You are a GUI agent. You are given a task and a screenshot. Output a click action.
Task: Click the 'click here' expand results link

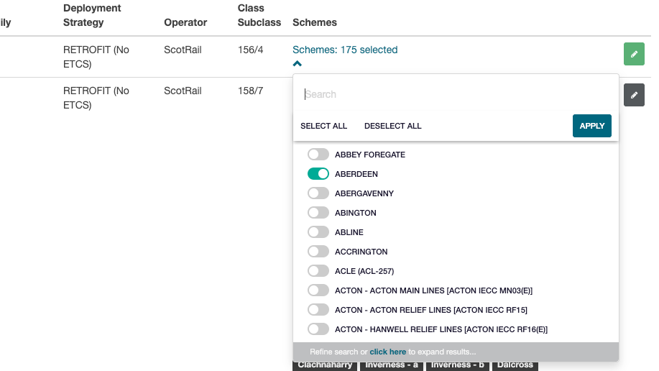[x=387, y=352]
